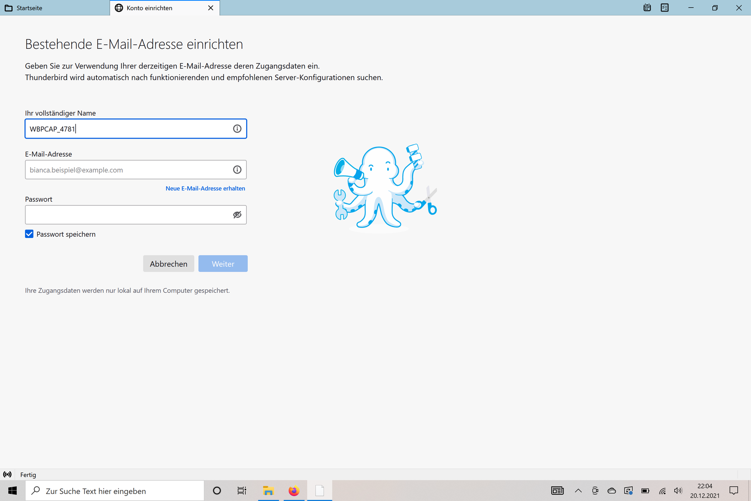Click the Weiter button
This screenshot has height=501, width=751.
point(223,263)
